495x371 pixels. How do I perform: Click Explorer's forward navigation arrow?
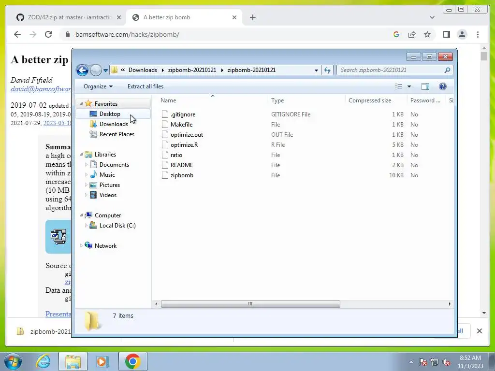click(x=96, y=70)
